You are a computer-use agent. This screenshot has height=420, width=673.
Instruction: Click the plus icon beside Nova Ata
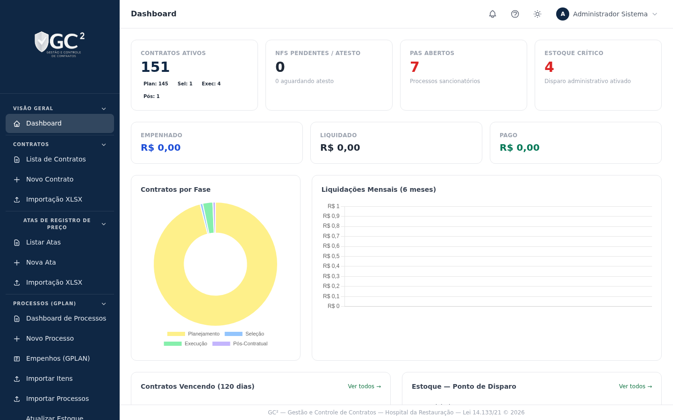coord(17,263)
